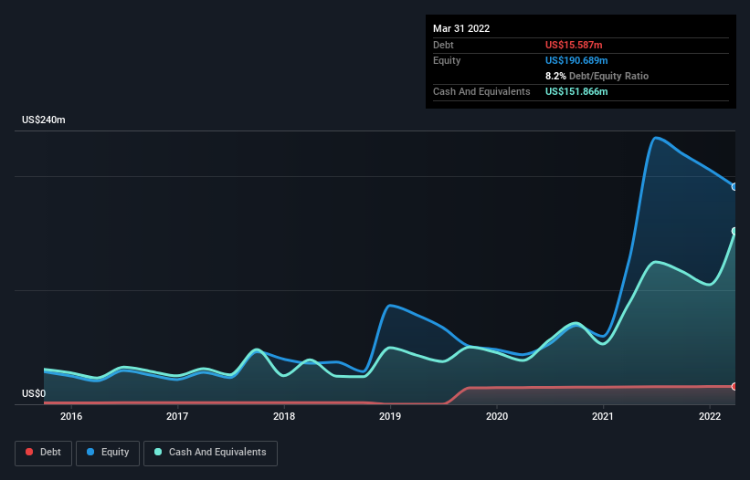Click the 2016 axis label

[71, 416]
